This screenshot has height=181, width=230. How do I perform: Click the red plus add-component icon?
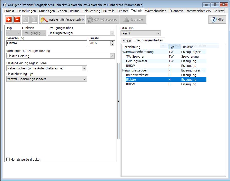click(9, 20)
